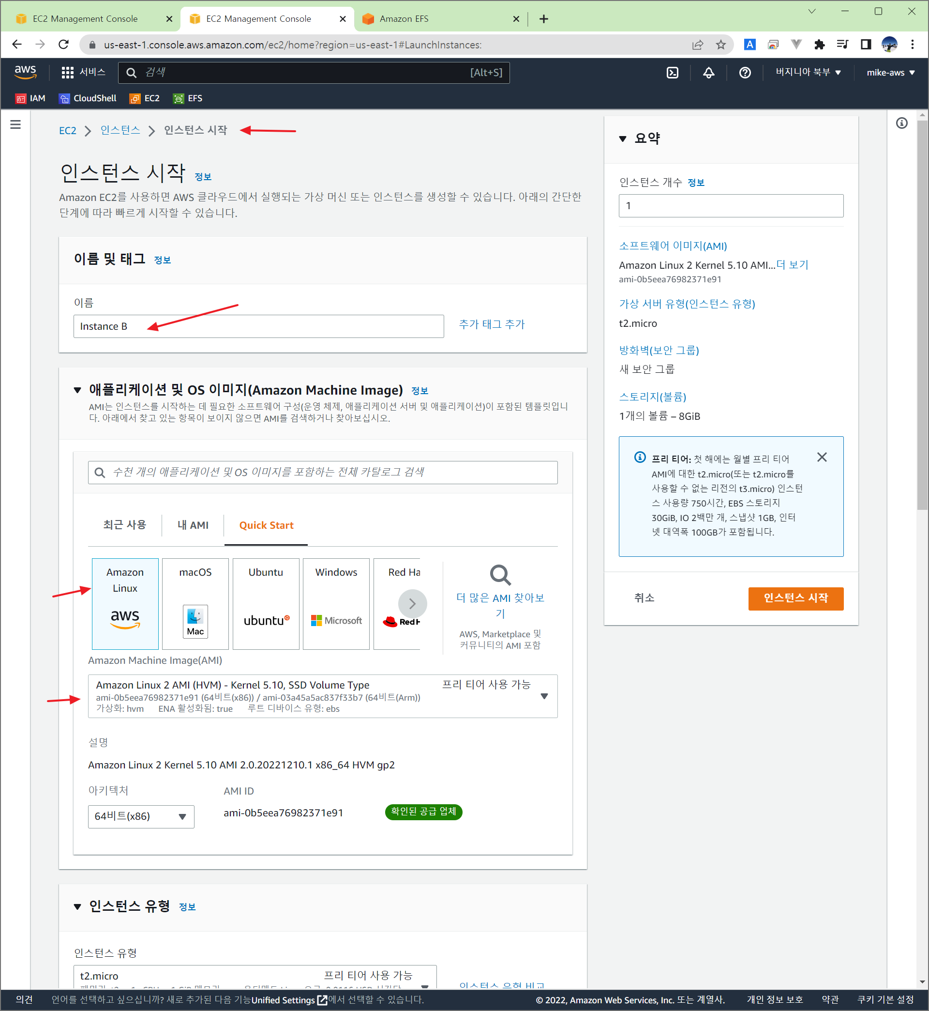Select the Windows AMI tile

pos(336,603)
